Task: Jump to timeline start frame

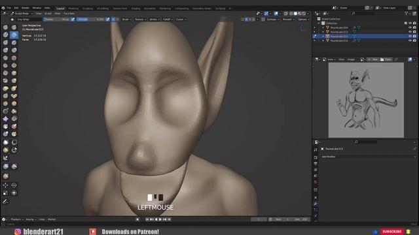Action: pos(147,219)
